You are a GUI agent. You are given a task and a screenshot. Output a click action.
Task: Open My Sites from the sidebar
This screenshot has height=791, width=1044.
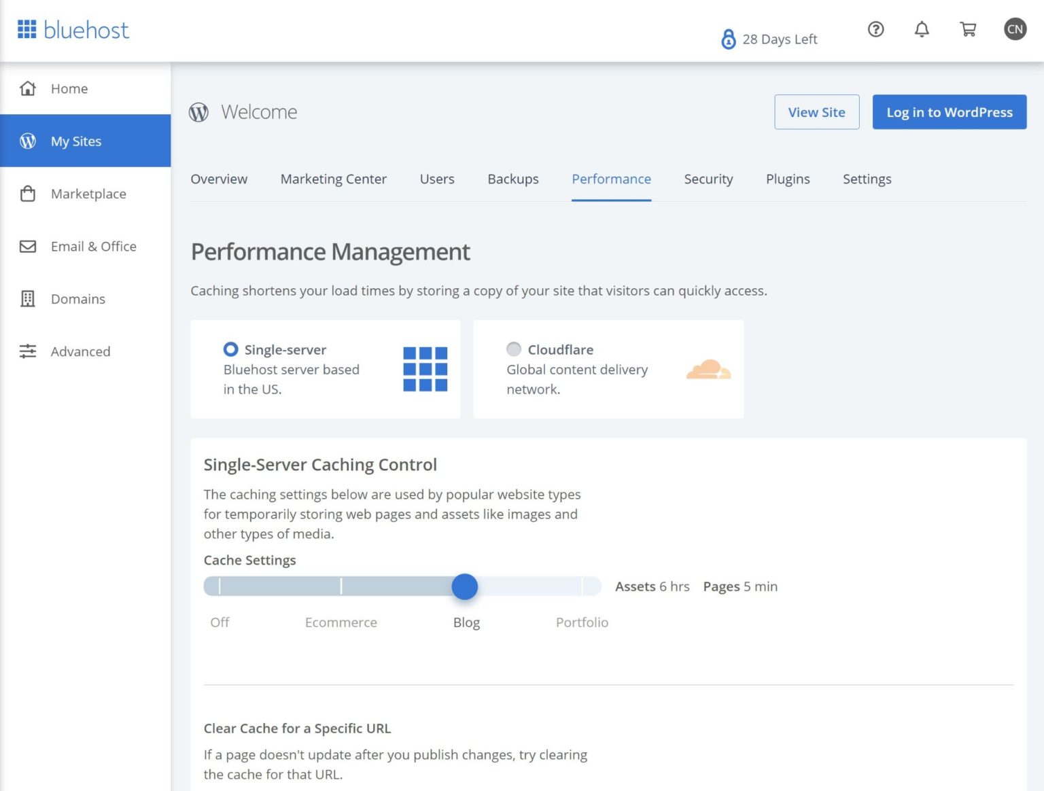click(75, 141)
